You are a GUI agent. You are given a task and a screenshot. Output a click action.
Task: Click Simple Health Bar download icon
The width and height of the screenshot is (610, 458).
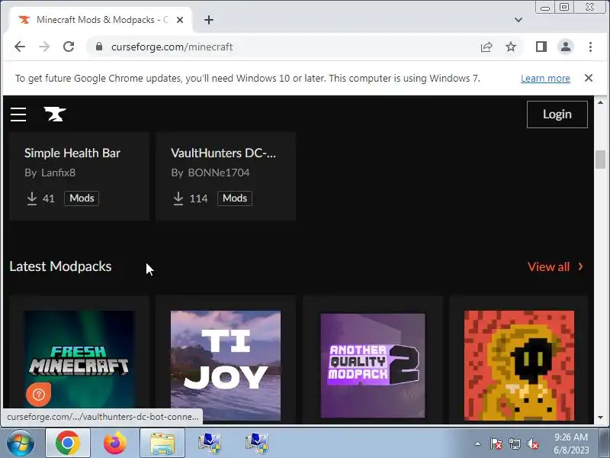pos(32,198)
